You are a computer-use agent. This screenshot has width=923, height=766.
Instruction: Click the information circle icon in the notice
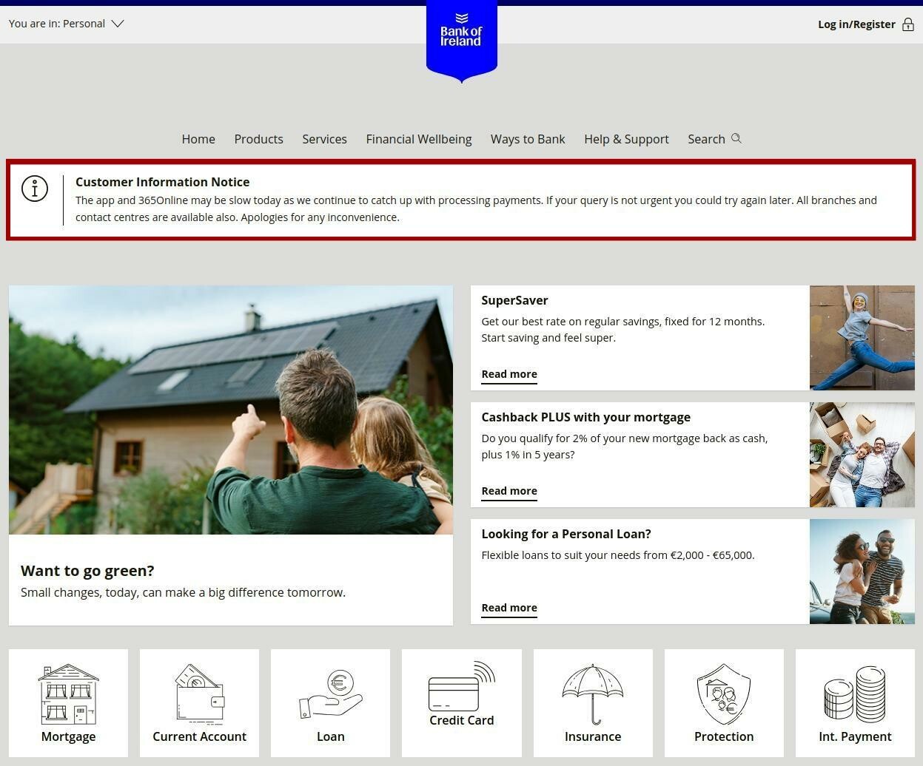click(x=35, y=188)
